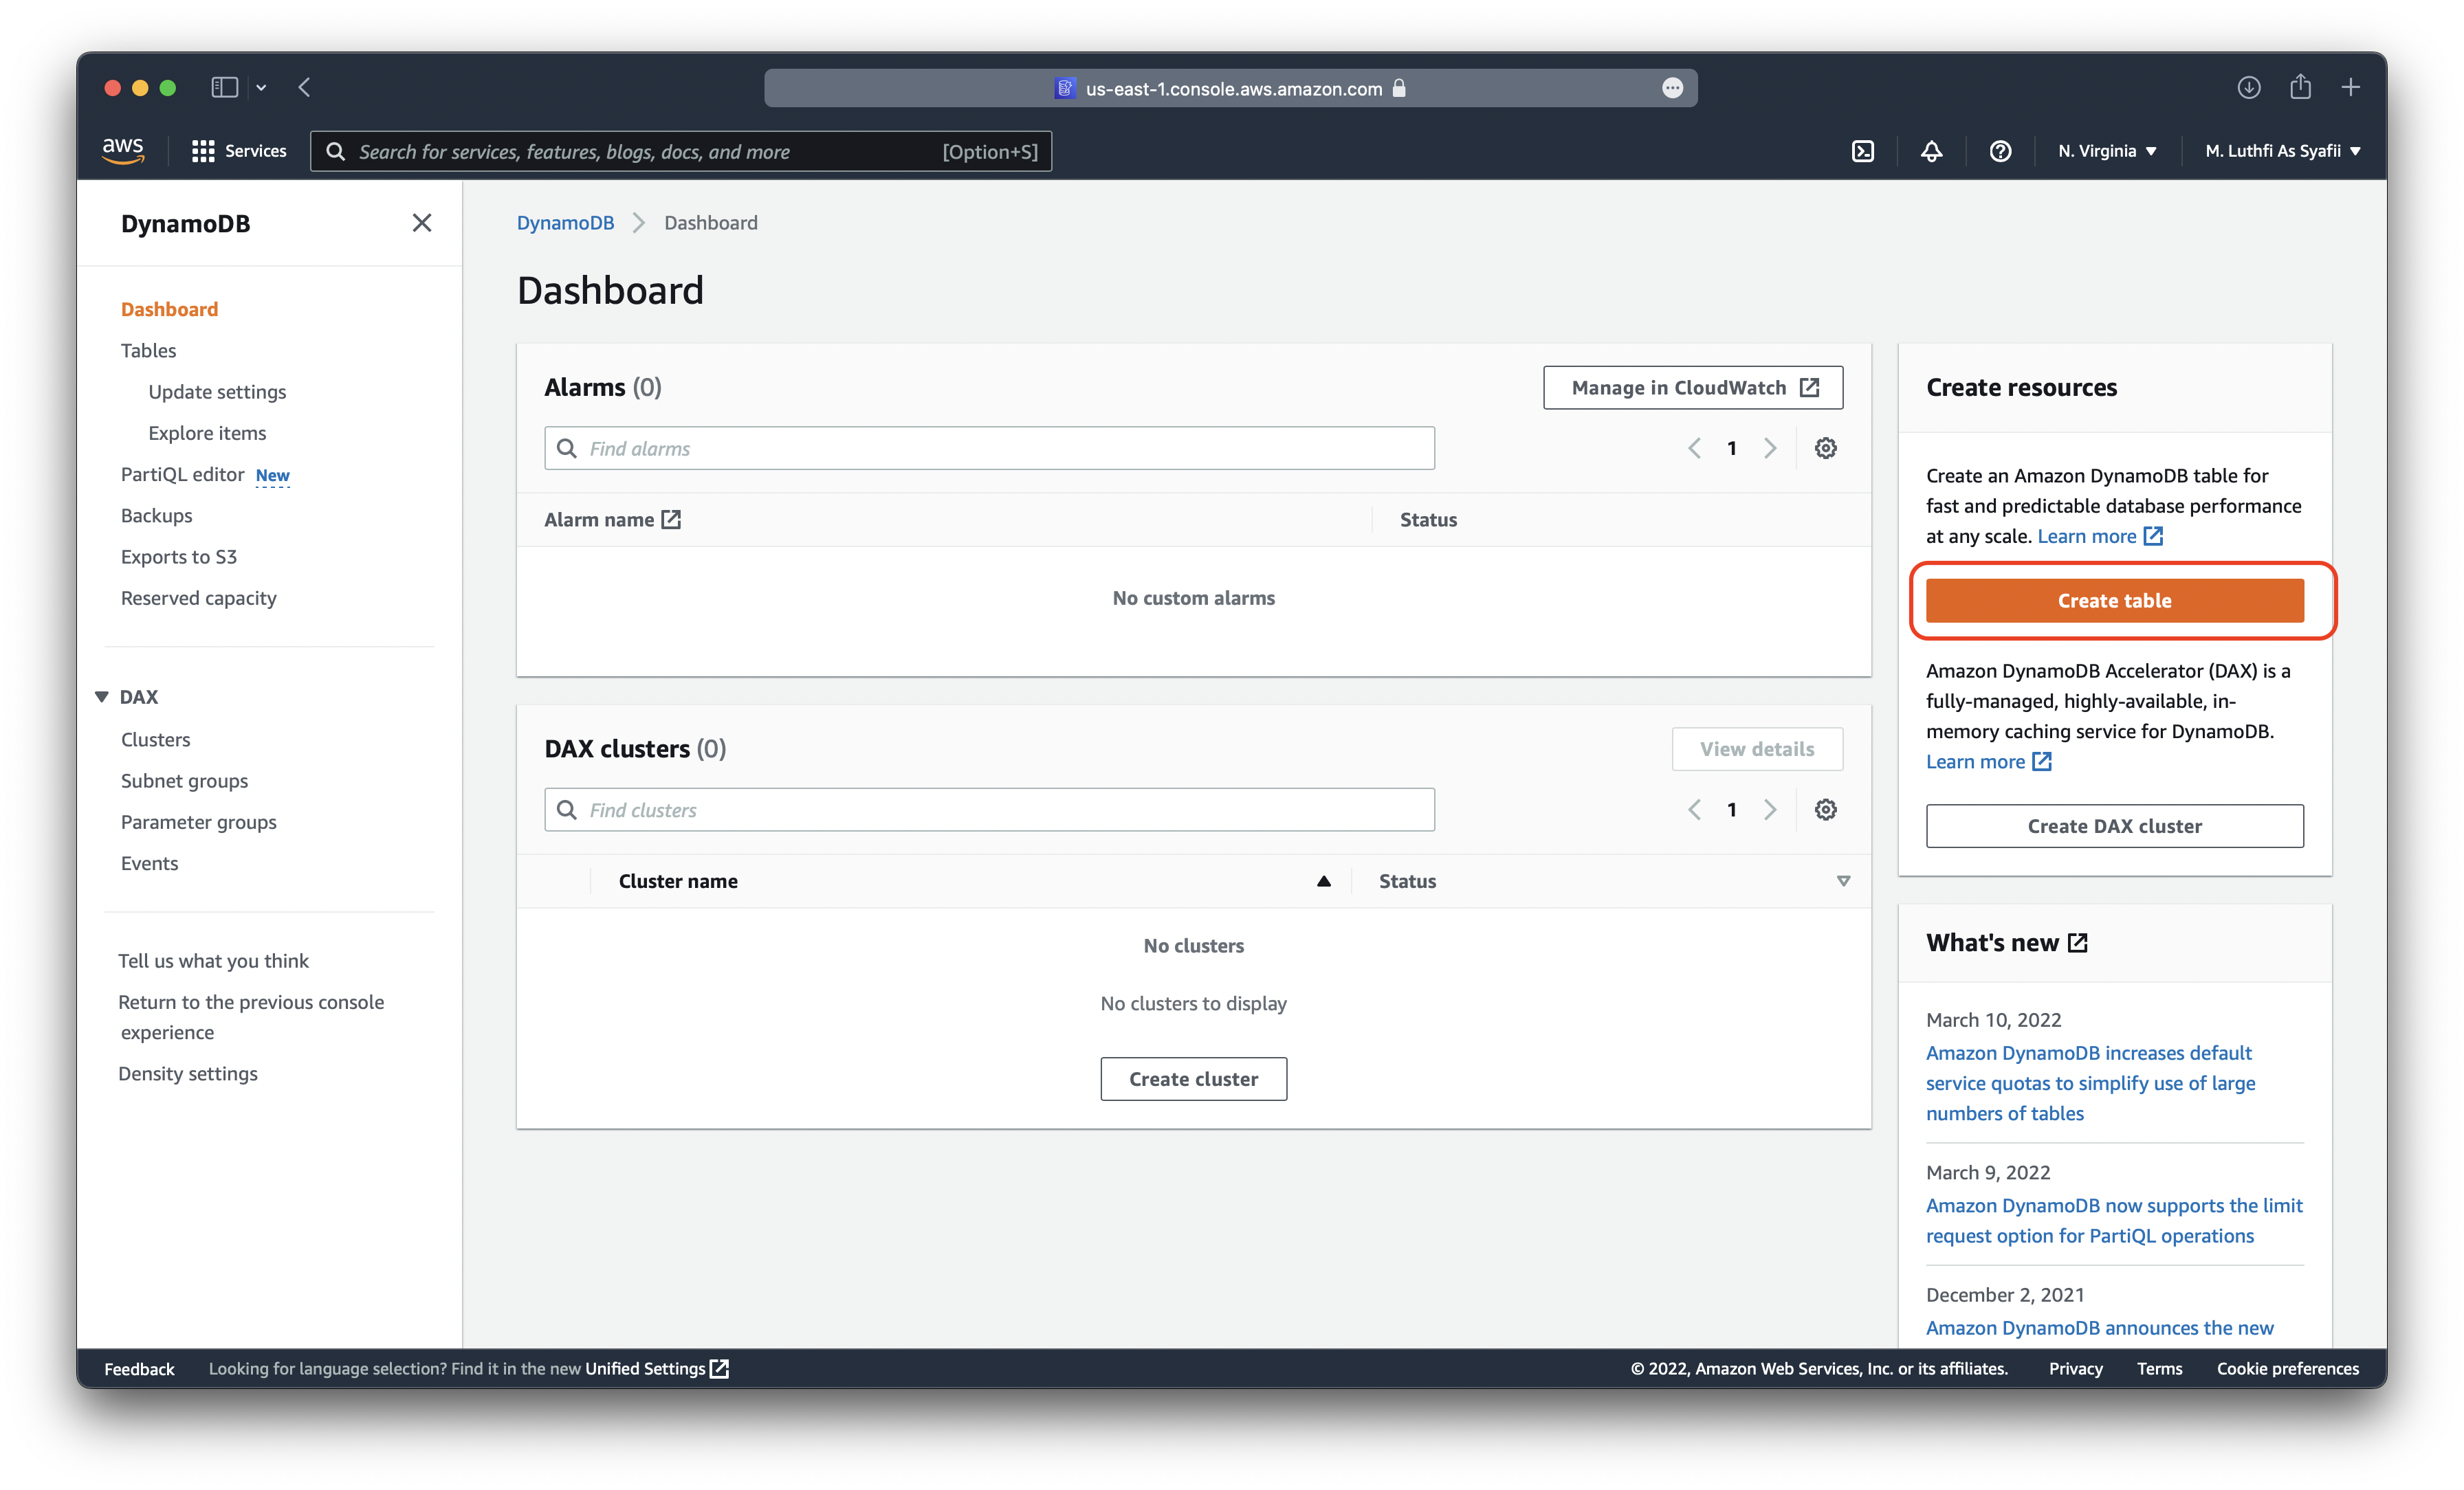Viewport: 2464px width, 1490px height.
Task: Click the AWS services search bar
Action: pyautogui.click(x=680, y=151)
